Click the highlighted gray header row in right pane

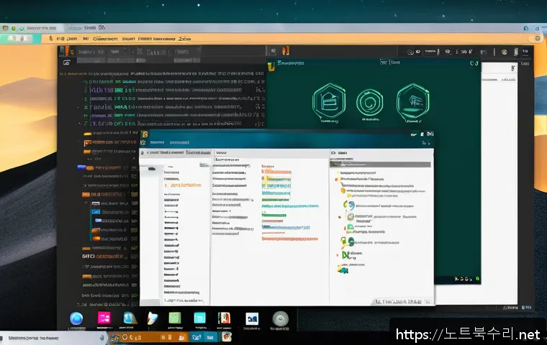coord(380,165)
